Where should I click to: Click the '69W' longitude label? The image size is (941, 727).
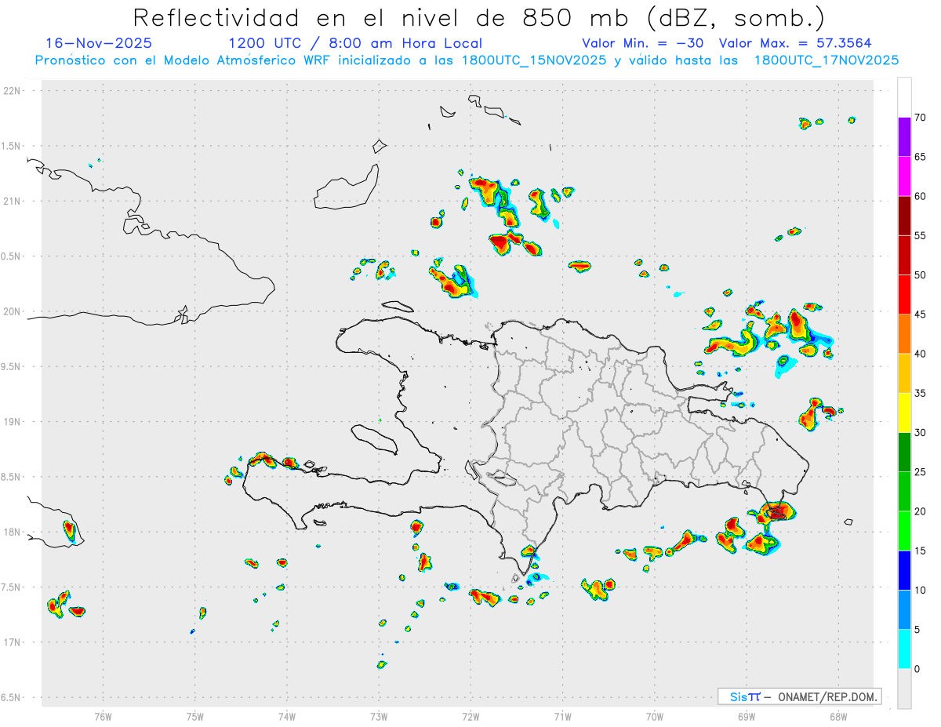click(x=747, y=716)
